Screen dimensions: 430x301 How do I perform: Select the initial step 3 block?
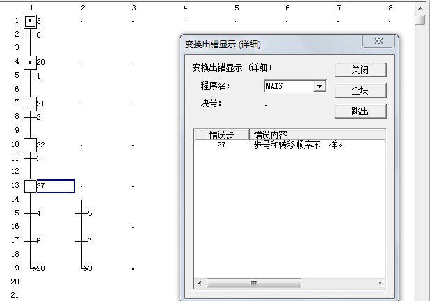pyautogui.click(x=30, y=21)
